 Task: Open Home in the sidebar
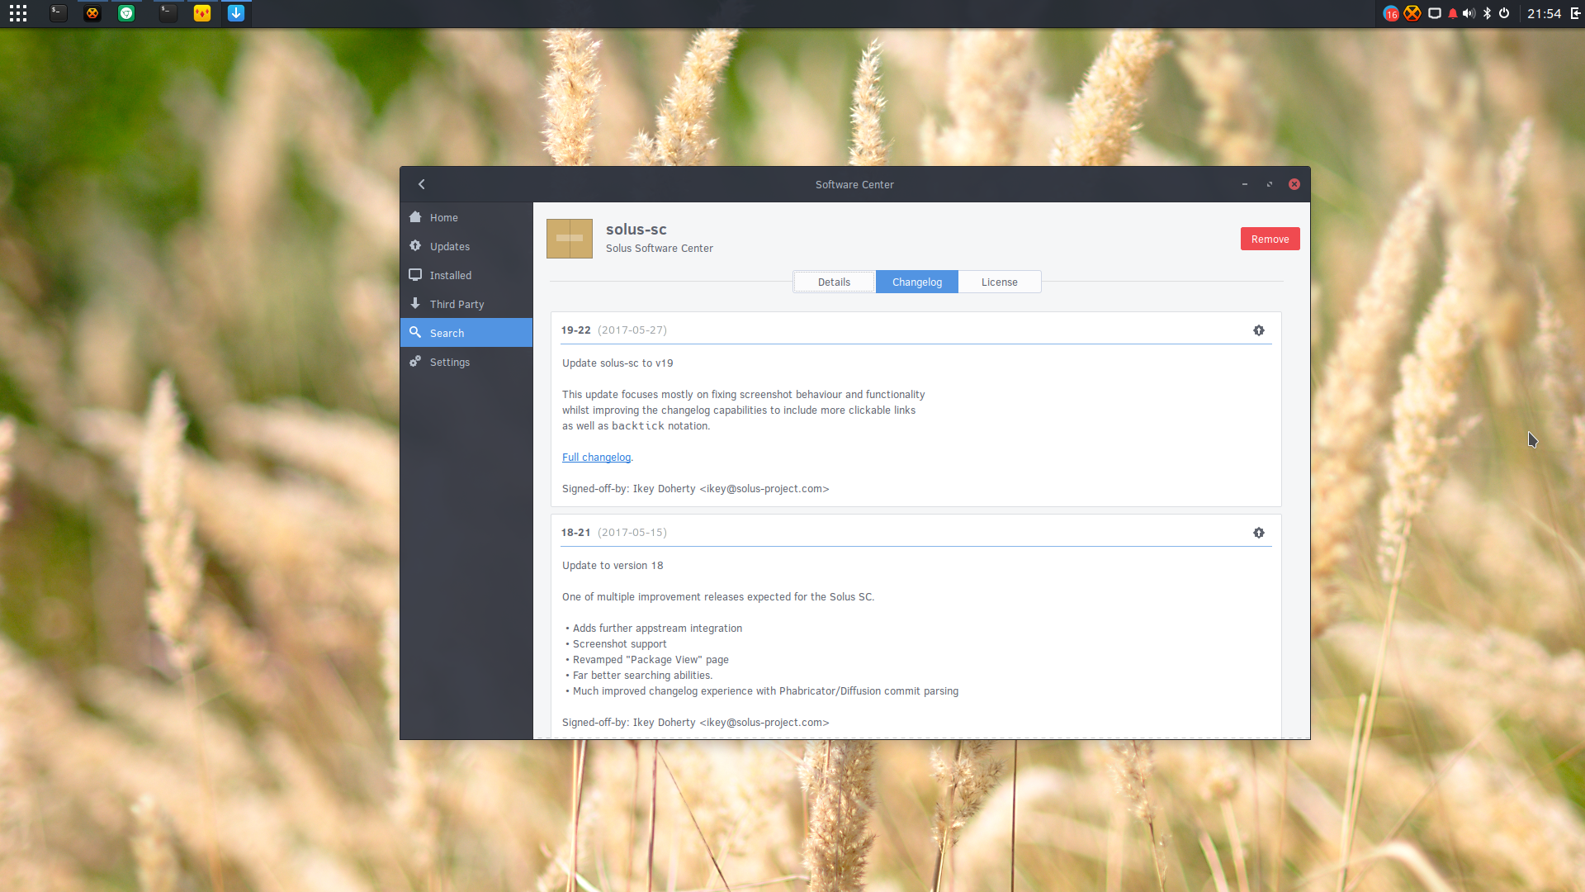coord(466,217)
